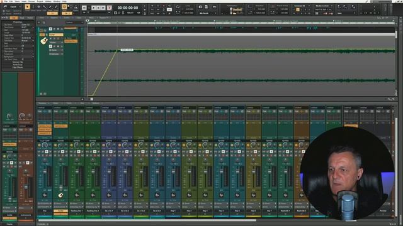Click the orange track name field in track header

[56, 35]
